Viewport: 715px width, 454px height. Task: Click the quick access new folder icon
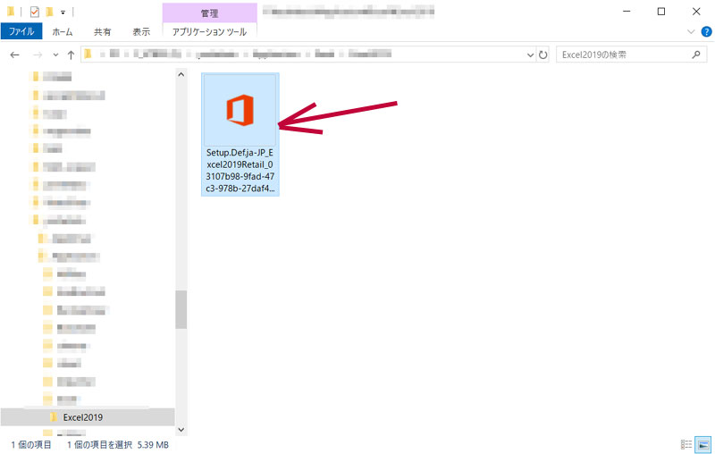(49, 12)
